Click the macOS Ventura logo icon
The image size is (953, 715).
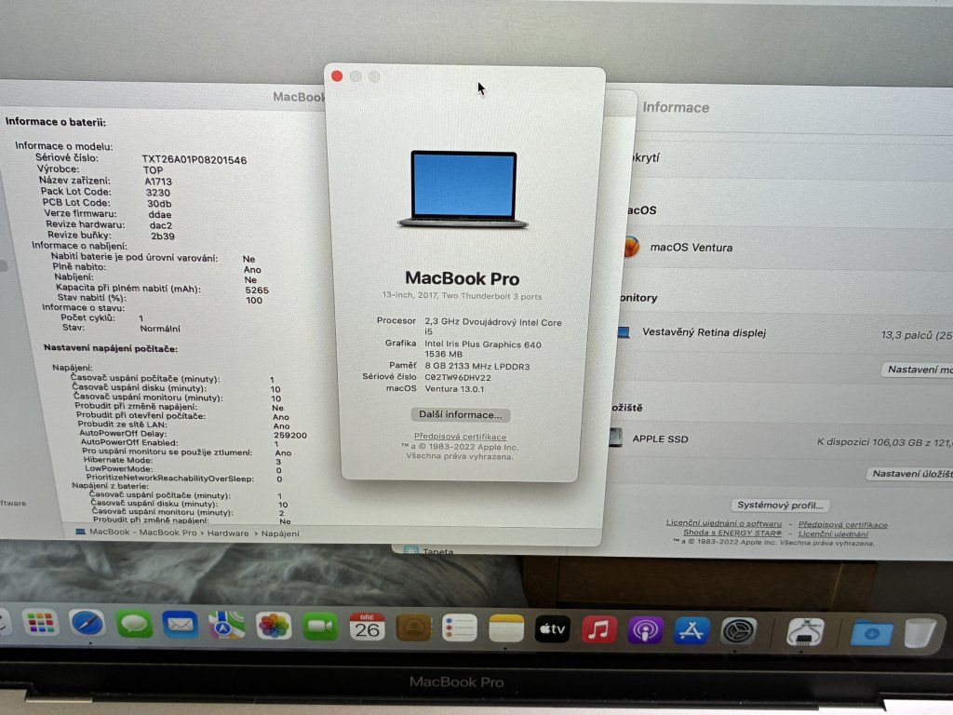[x=631, y=246]
